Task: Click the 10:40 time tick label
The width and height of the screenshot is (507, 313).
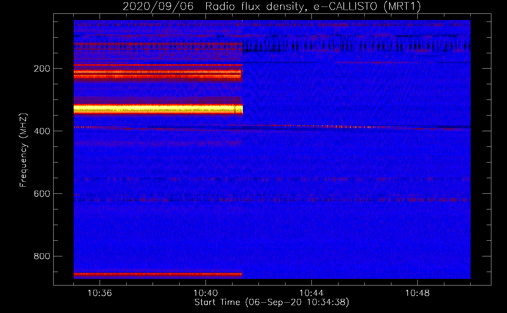Action: point(206,293)
